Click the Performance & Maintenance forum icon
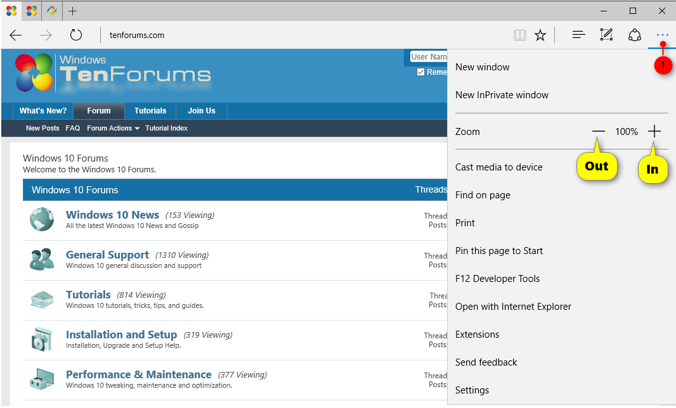 [x=42, y=379]
